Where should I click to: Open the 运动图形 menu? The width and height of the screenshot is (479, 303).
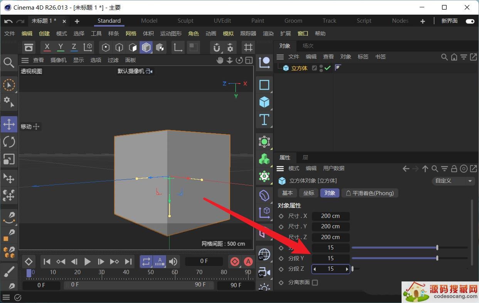(x=171, y=33)
